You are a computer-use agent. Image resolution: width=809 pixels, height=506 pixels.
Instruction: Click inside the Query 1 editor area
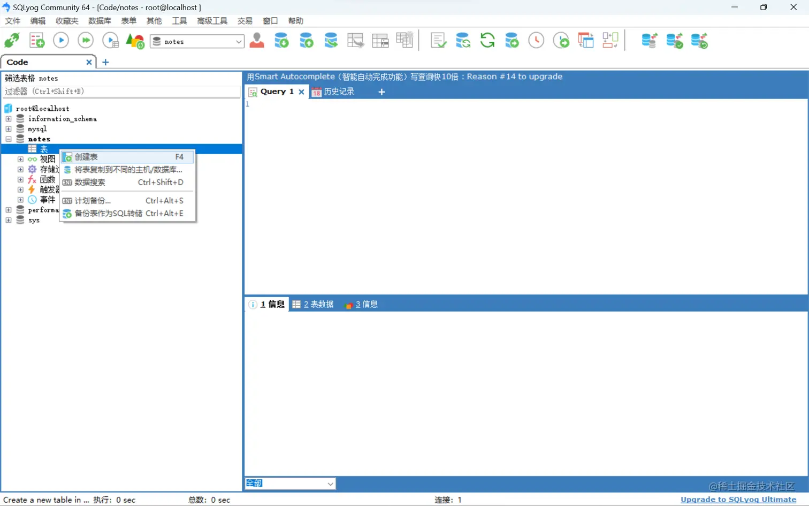coord(526,197)
